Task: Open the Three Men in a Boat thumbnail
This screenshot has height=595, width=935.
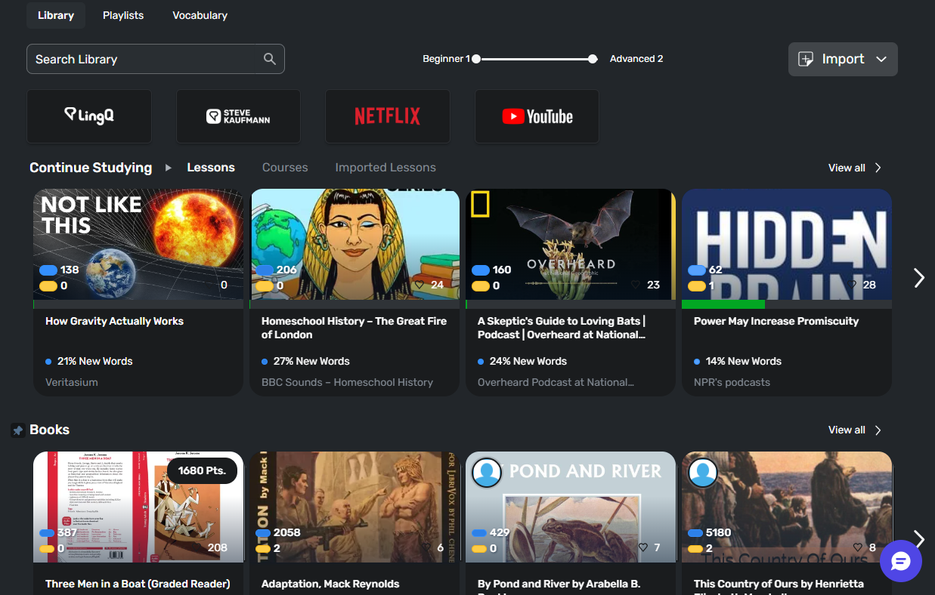Action: (x=138, y=507)
